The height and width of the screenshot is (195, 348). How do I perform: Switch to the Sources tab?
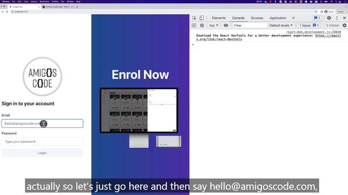pos(257,18)
